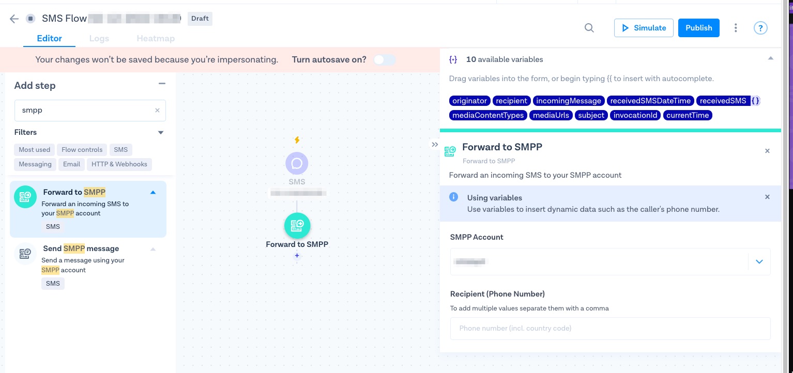Click the search magnifier icon in header

tap(589, 28)
